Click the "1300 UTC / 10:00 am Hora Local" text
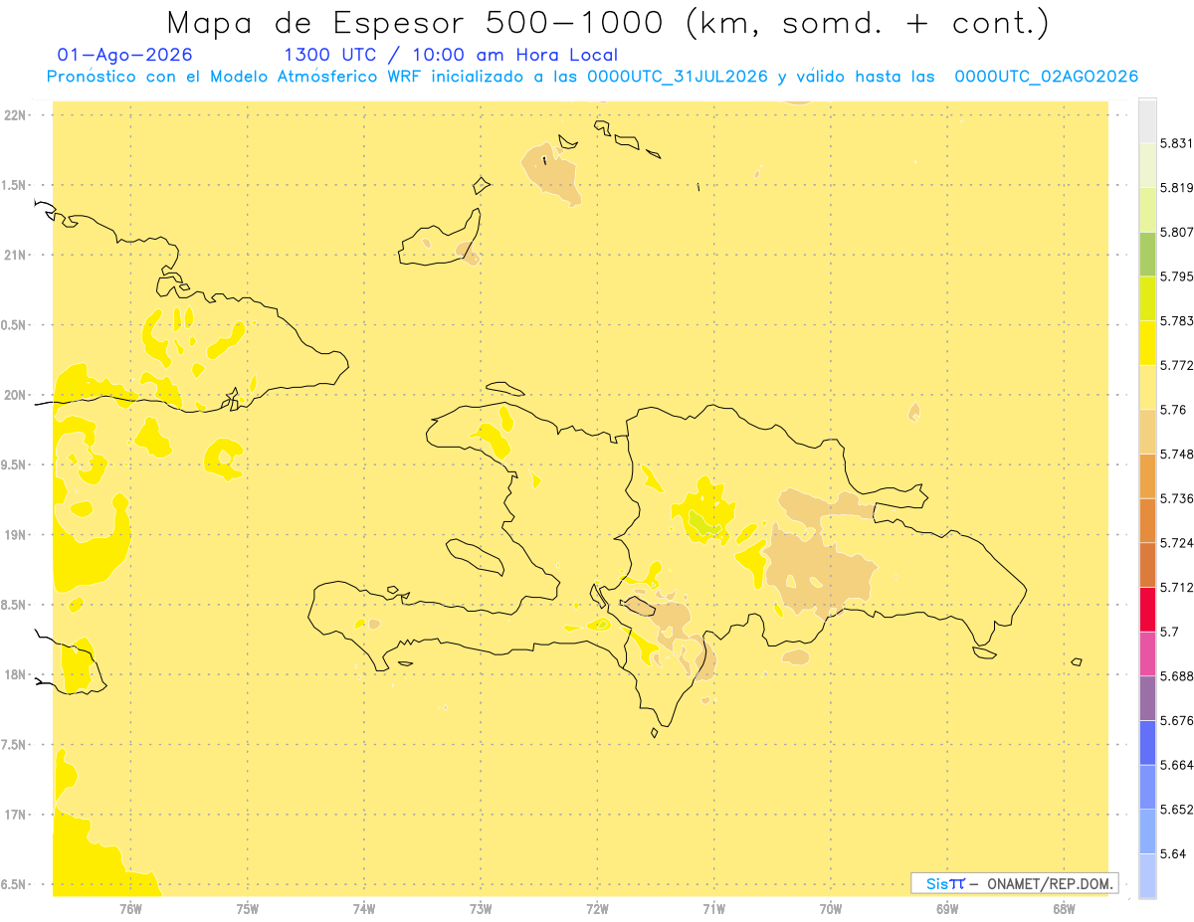The image size is (1194, 922). 451,55
